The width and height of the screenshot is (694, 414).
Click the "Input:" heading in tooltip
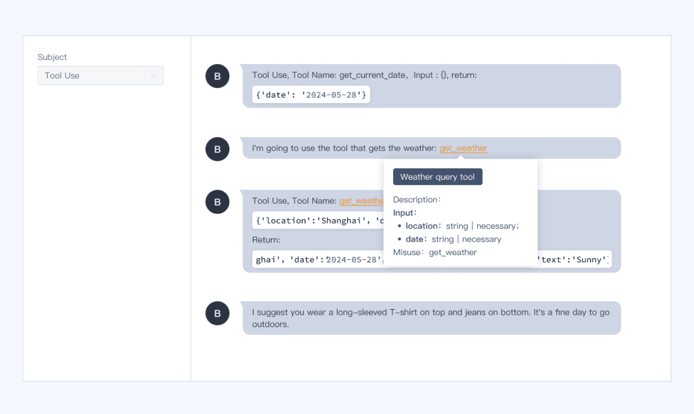404,213
